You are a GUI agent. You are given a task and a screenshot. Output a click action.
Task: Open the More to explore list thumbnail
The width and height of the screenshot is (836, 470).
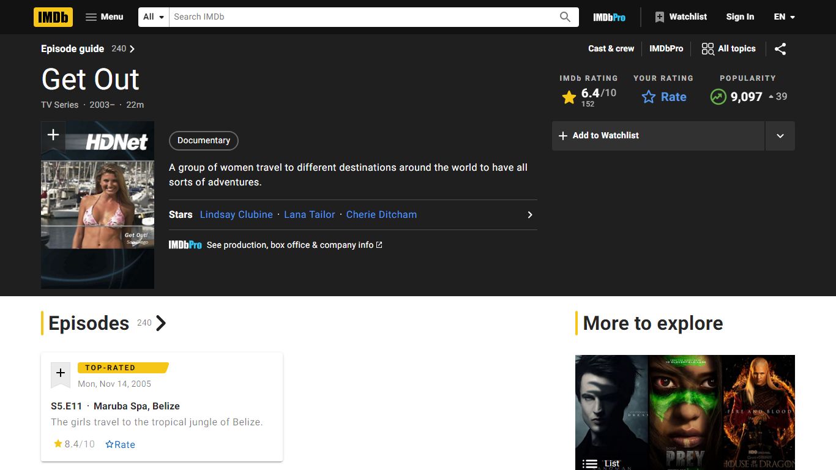coord(685,412)
